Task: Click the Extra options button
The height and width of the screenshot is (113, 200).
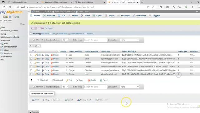Action: pos(35,46)
